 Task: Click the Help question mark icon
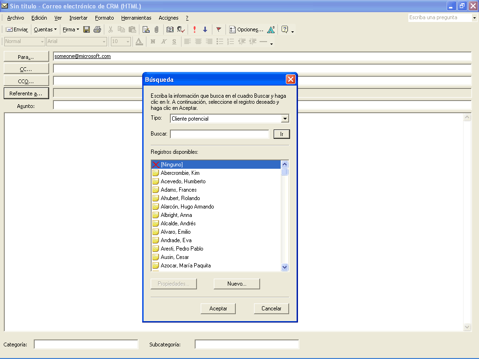coord(285,29)
